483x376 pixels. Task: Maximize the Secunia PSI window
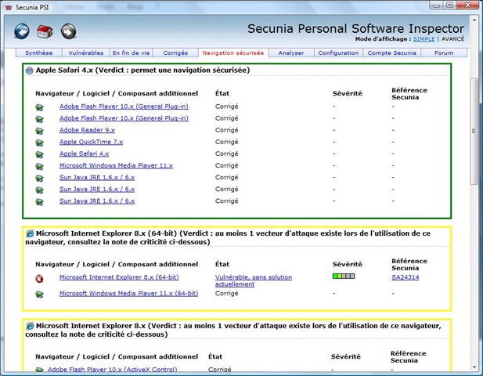(449, 5)
